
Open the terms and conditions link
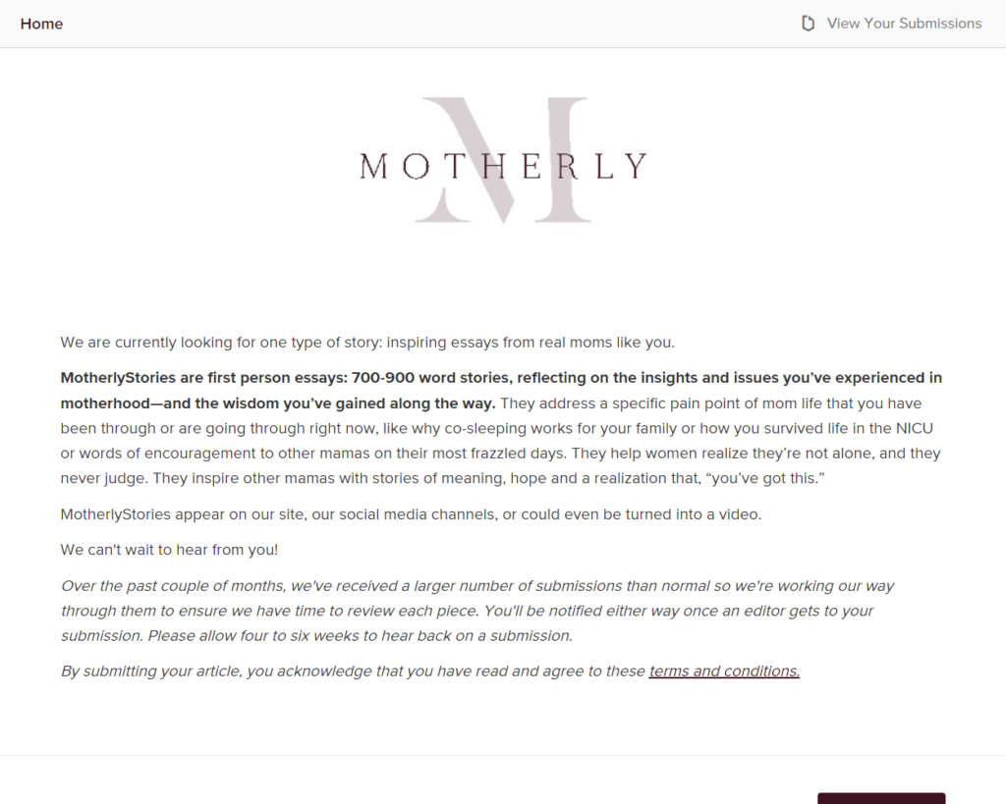tap(724, 671)
